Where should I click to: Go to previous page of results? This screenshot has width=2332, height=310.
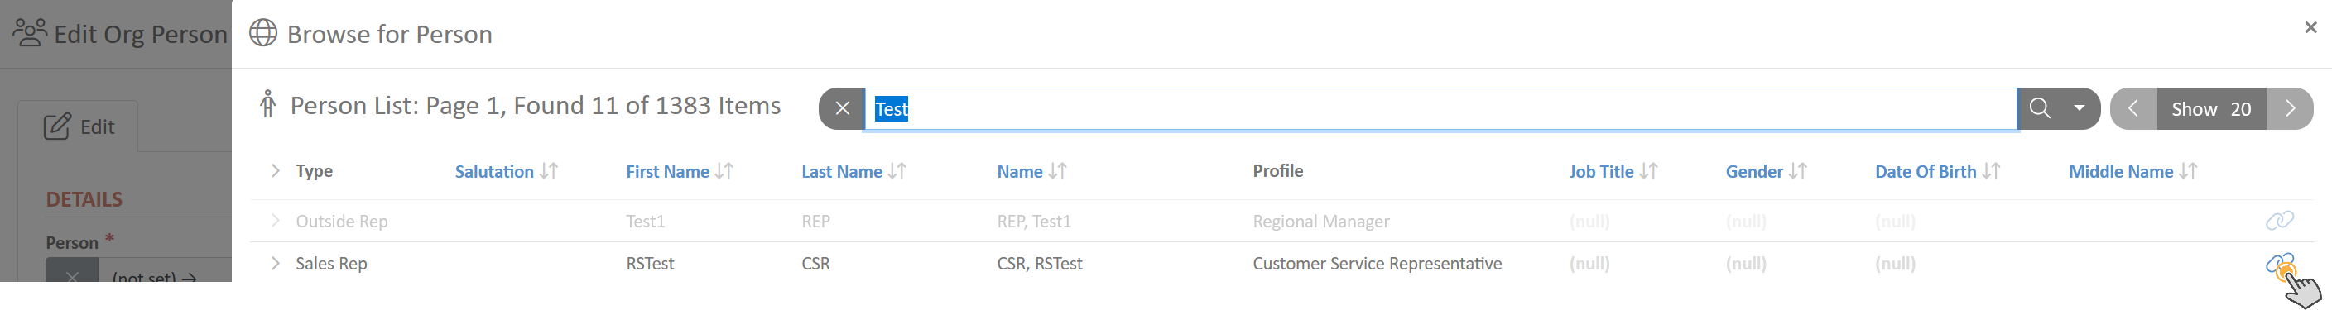2132,108
